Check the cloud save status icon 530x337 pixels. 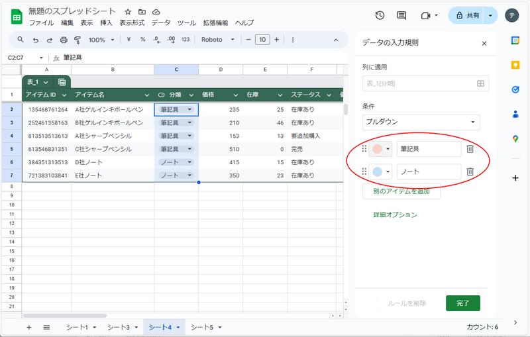(156, 12)
